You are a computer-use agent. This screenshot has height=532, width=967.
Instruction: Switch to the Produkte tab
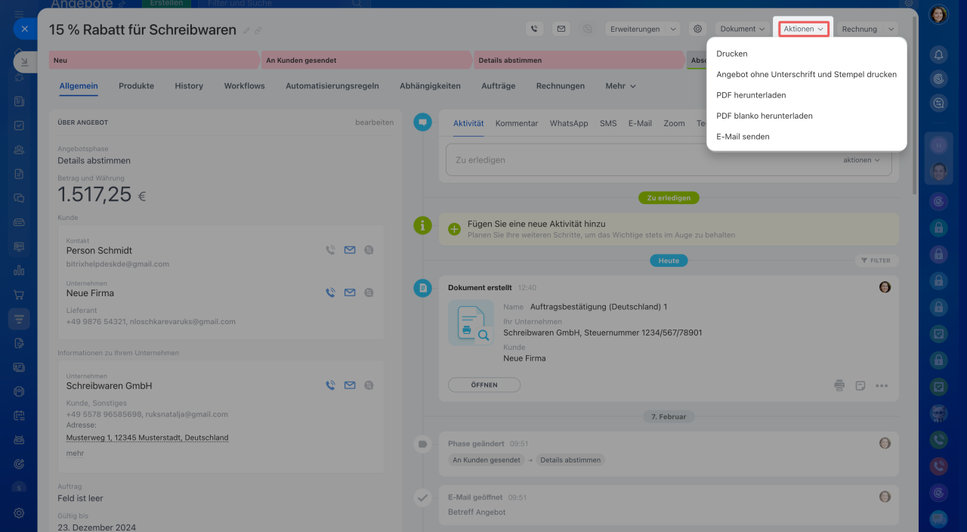pos(136,86)
